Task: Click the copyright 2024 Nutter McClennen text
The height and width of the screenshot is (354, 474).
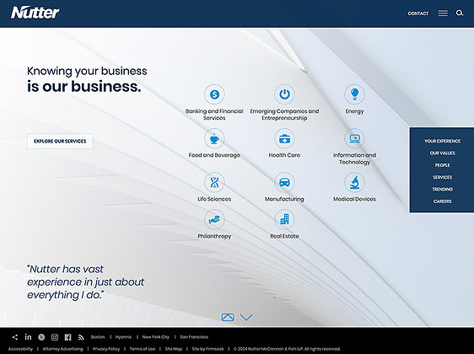Action: coord(287,349)
